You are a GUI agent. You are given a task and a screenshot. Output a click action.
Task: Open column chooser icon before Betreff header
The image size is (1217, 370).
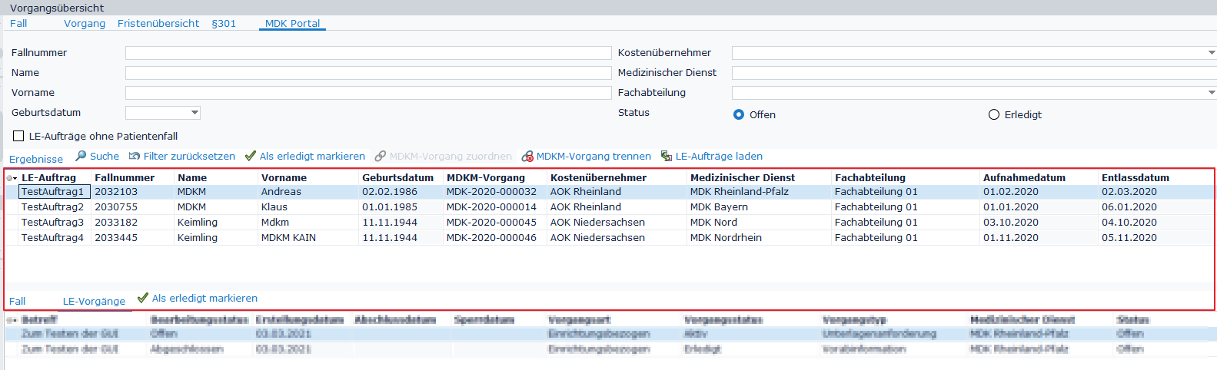[x=12, y=320]
